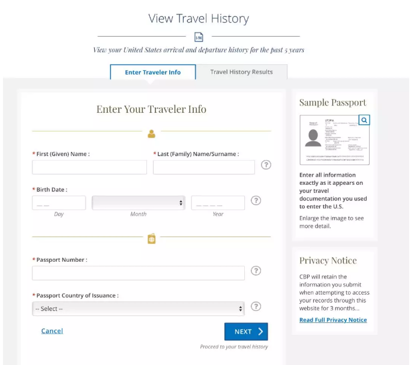The height and width of the screenshot is (365, 411).
Task: Click the help icon next to Passport Number
Action: coord(256,271)
